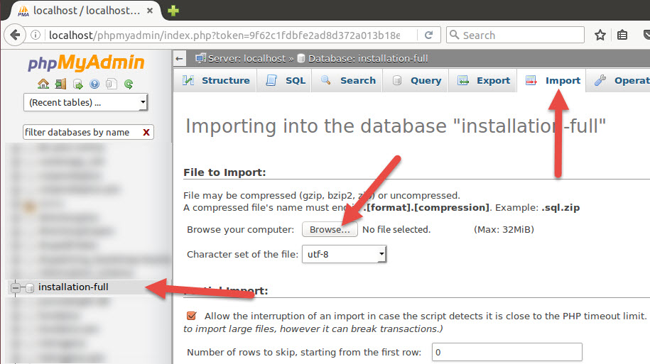Click the filter databases by name field
The width and height of the screenshot is (650, 364).
point(82,132)
